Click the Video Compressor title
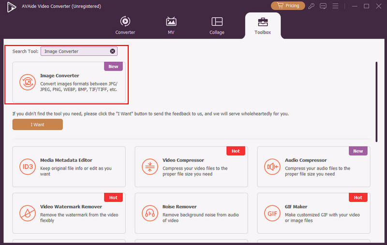Screen dimensions: 387x245 tap(183, 160)
